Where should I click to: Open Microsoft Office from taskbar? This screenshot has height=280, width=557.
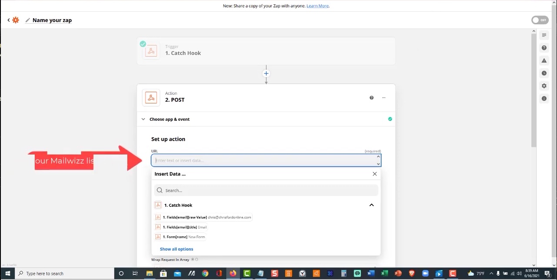click(x=219, y=274)
